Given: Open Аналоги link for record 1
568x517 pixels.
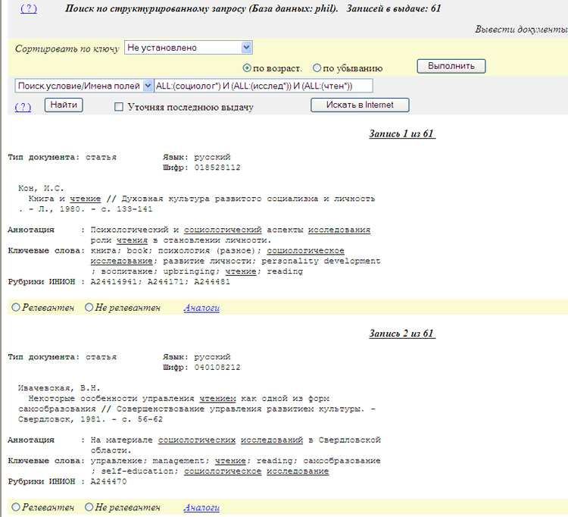Looking at the screenshot, I should [201, 308].
